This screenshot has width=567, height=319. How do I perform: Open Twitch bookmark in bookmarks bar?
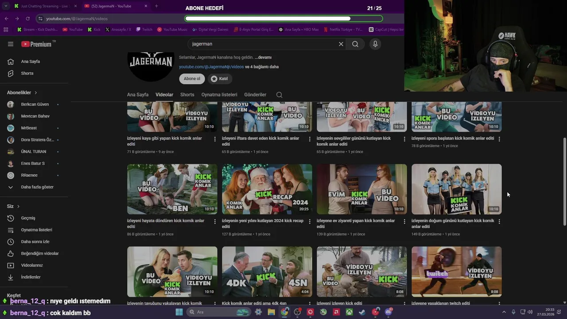point(144,30)
